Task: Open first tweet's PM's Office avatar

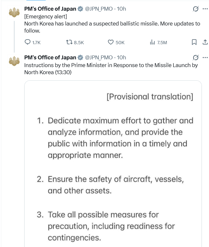Action: point(14,14)
